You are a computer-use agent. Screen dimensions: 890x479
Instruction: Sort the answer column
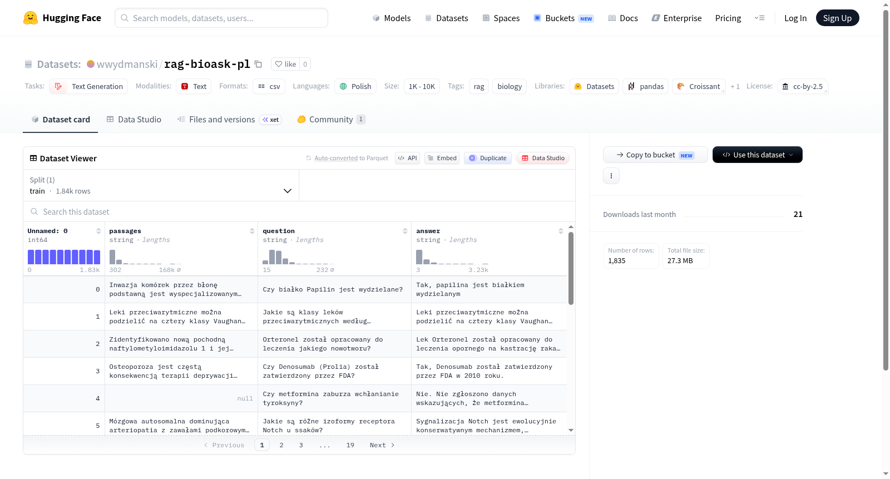561,231
